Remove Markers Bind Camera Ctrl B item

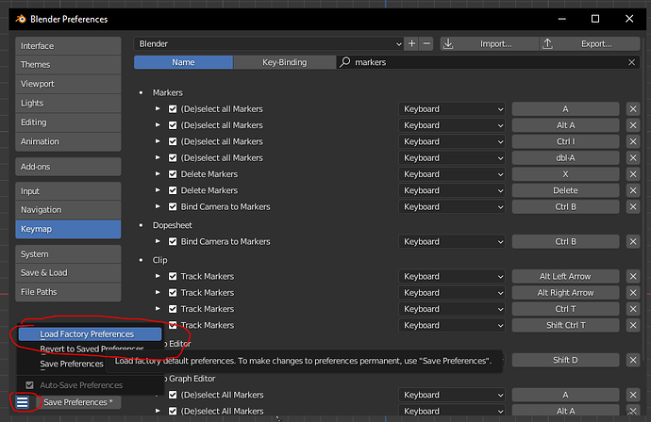coord(633,207)
